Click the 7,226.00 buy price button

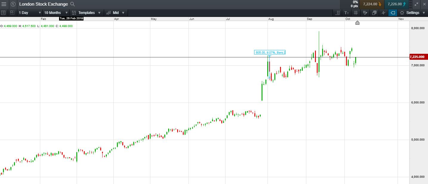point(397,4)
